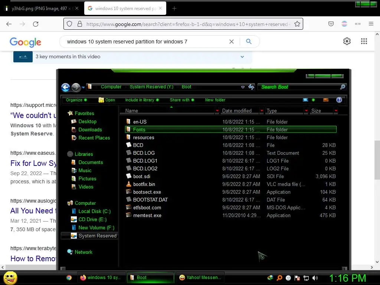Screen dimensions: 380x285
Task: Open the Music library
Action: [85, 170]
